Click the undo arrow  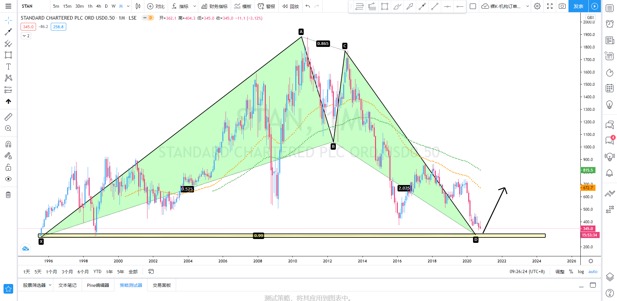(x=308, y=6)
